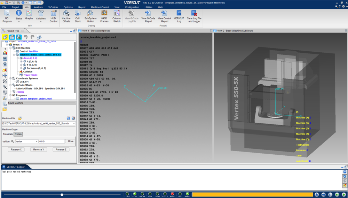Screen dimensions: 348x198
Task: Collapse the NC Programs node
Action: tap(10, 95)
